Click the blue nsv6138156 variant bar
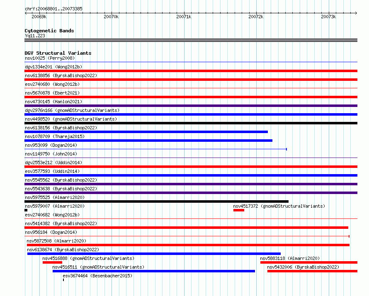 (x=146, y=132)
